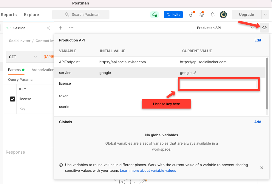Dismiss the variables info banner
This screenshot has height=184, width=272.
(x=262, y=168)
